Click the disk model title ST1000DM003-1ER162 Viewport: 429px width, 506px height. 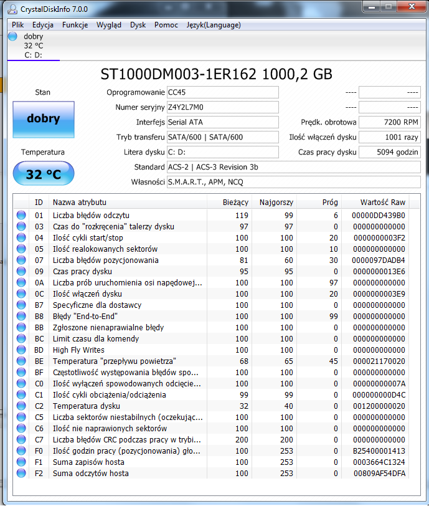point(216,74)
